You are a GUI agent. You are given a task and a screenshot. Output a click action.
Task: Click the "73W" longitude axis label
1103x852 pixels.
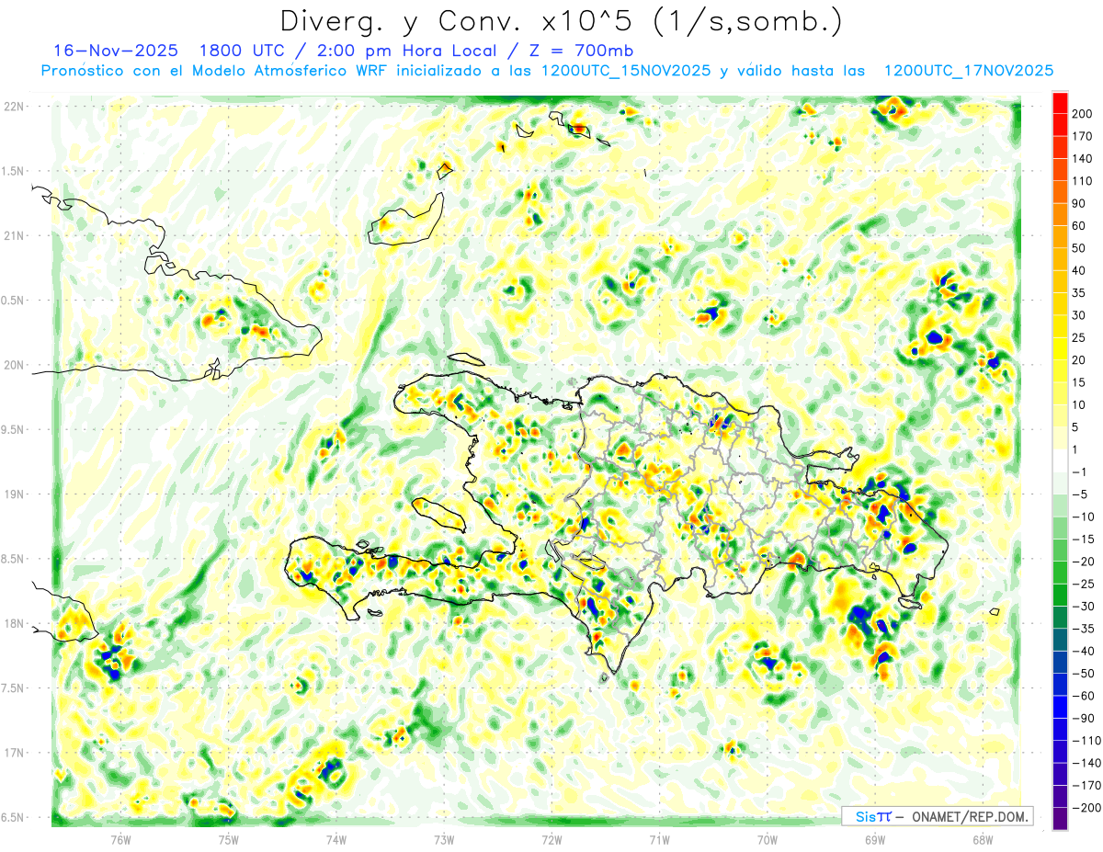click(x=444, y=839)
